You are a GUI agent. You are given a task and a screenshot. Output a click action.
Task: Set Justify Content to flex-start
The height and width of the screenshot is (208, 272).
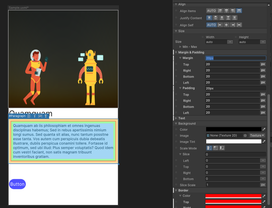click(x=209, y=18)
